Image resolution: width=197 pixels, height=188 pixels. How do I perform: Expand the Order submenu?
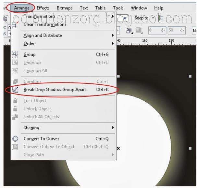tap(63, 44)
